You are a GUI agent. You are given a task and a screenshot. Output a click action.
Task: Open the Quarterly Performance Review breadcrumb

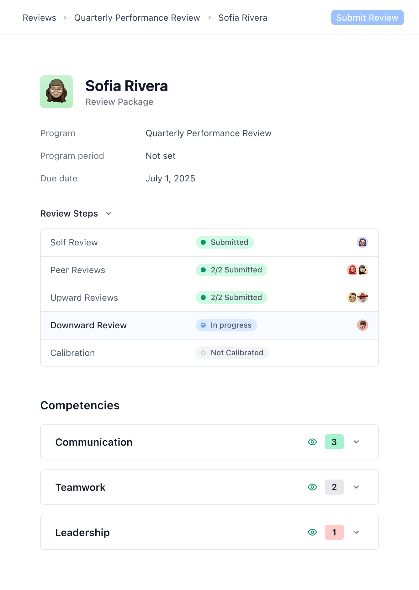[x=137, y=18]
